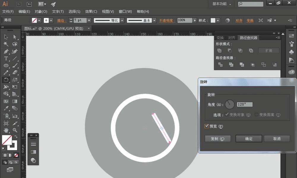Image resolution: width=297 pixels, height=178 pixels.
Task: Select the Selection tool arrow
Action: coord(6,37)
